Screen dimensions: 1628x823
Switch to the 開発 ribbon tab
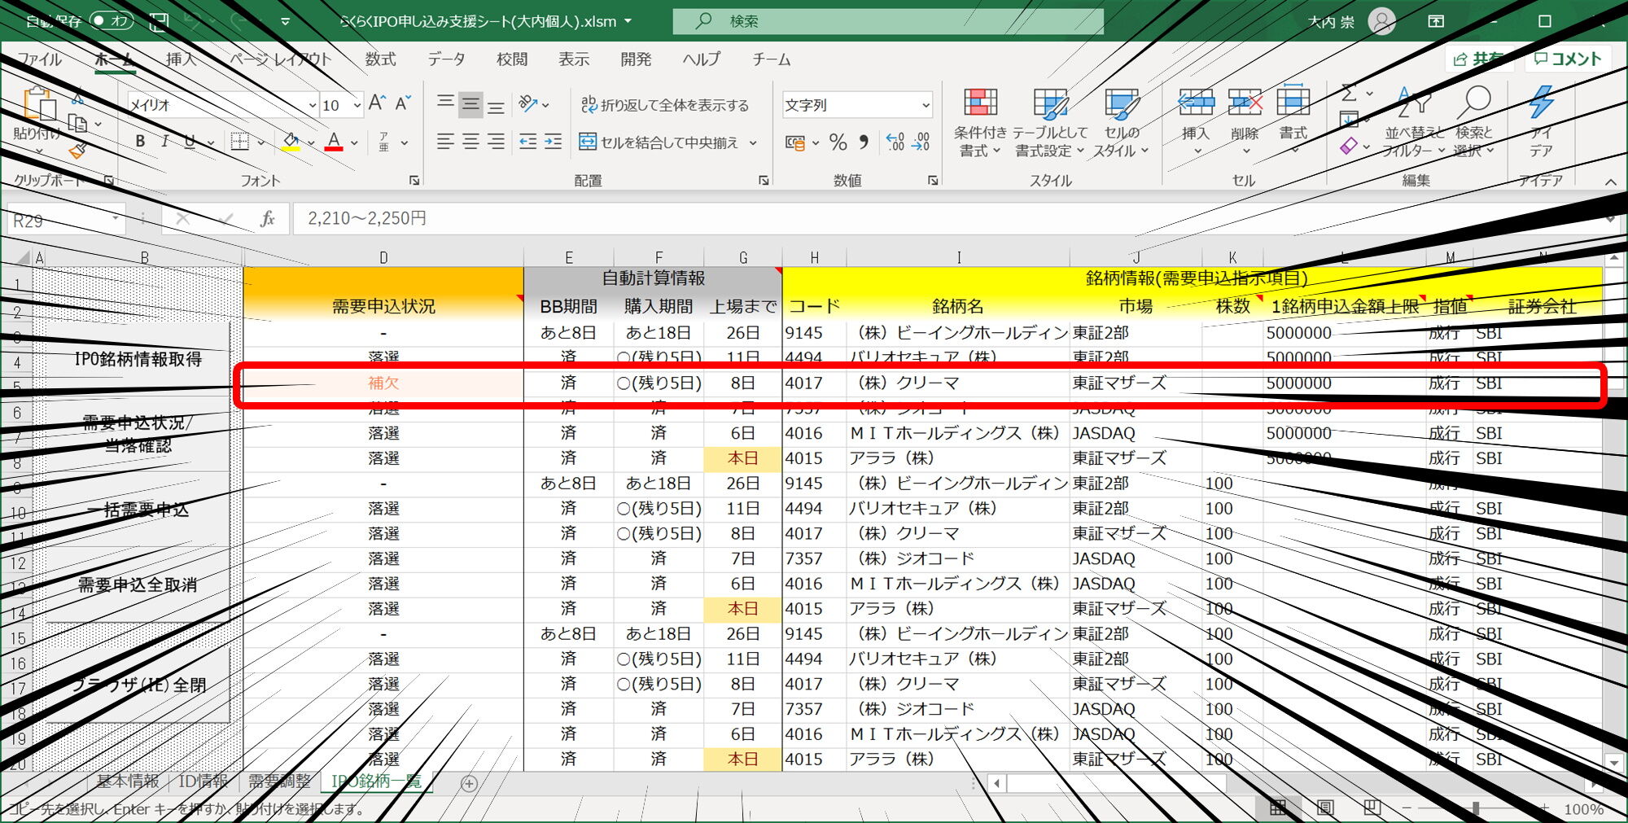tap(636, 59)
